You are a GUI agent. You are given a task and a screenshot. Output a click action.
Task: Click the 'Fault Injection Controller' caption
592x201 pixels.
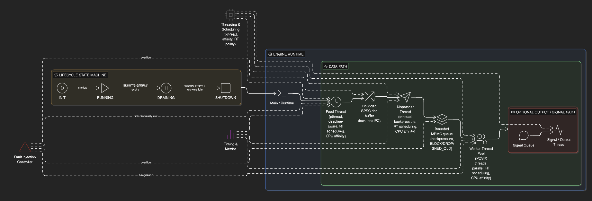click(25, 160)
